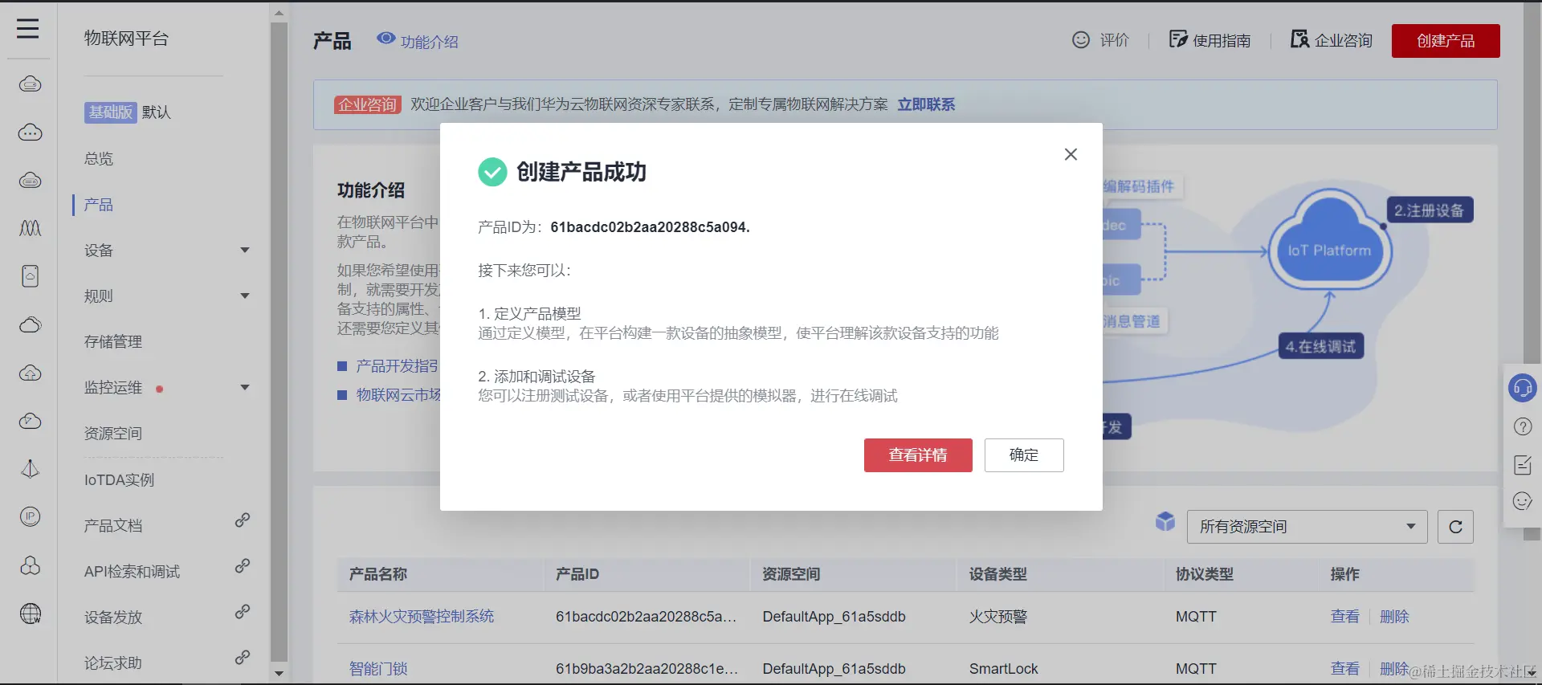Click the 4.在线调试 diagram label
Screen dimensions: 1542x685
point(1321,346)
